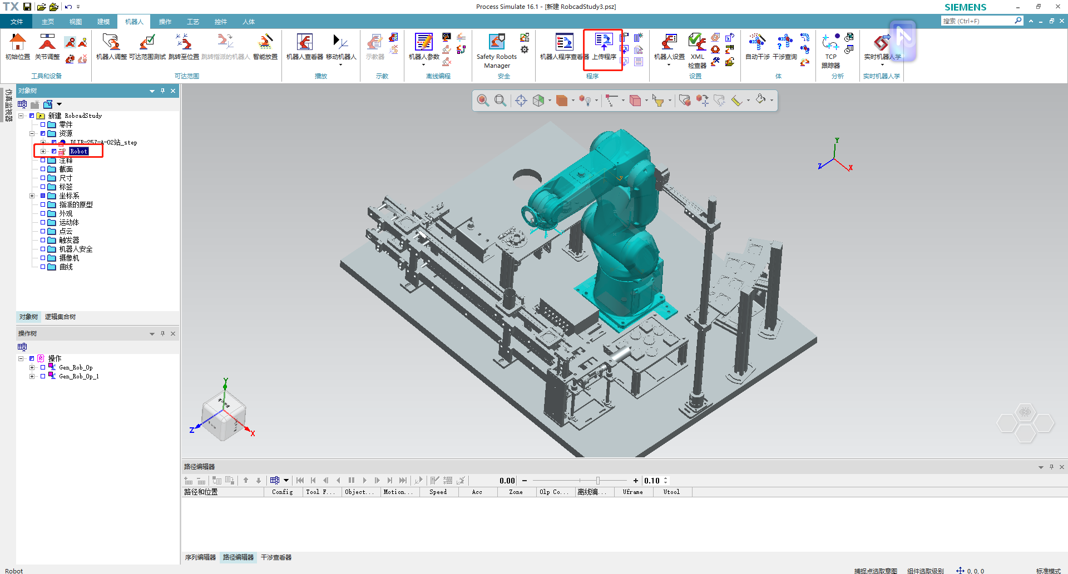The height and width of the screenshot is (574, 1068).
Task: Switch to the 建模 ribbon tab
Action: pyautogui.click(x=103, y=22)
